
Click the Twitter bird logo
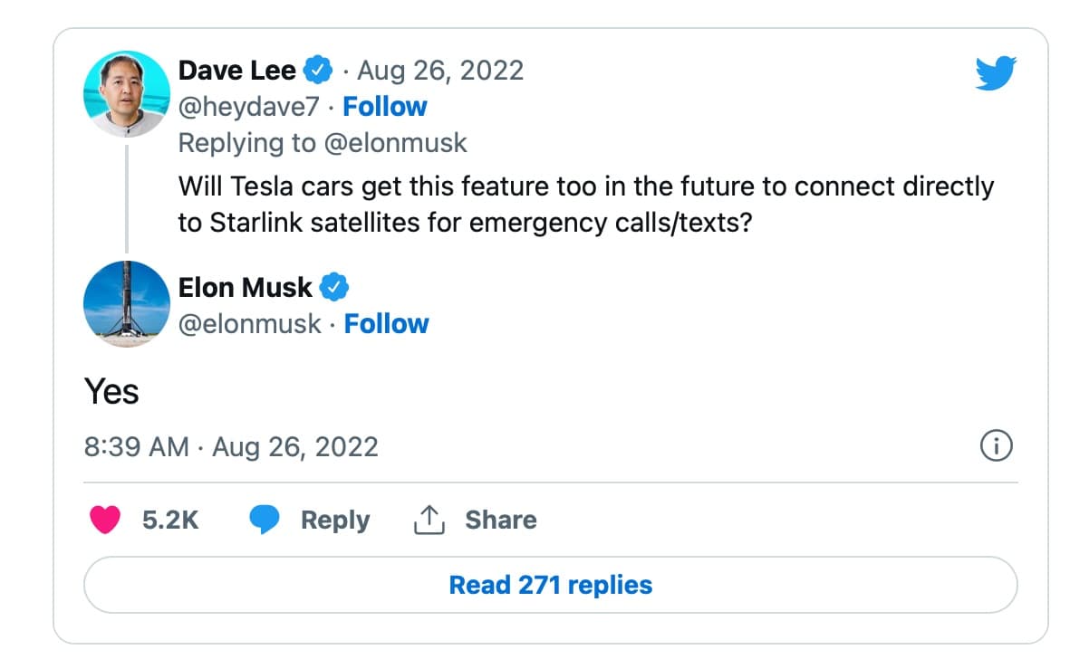(996, 73)
